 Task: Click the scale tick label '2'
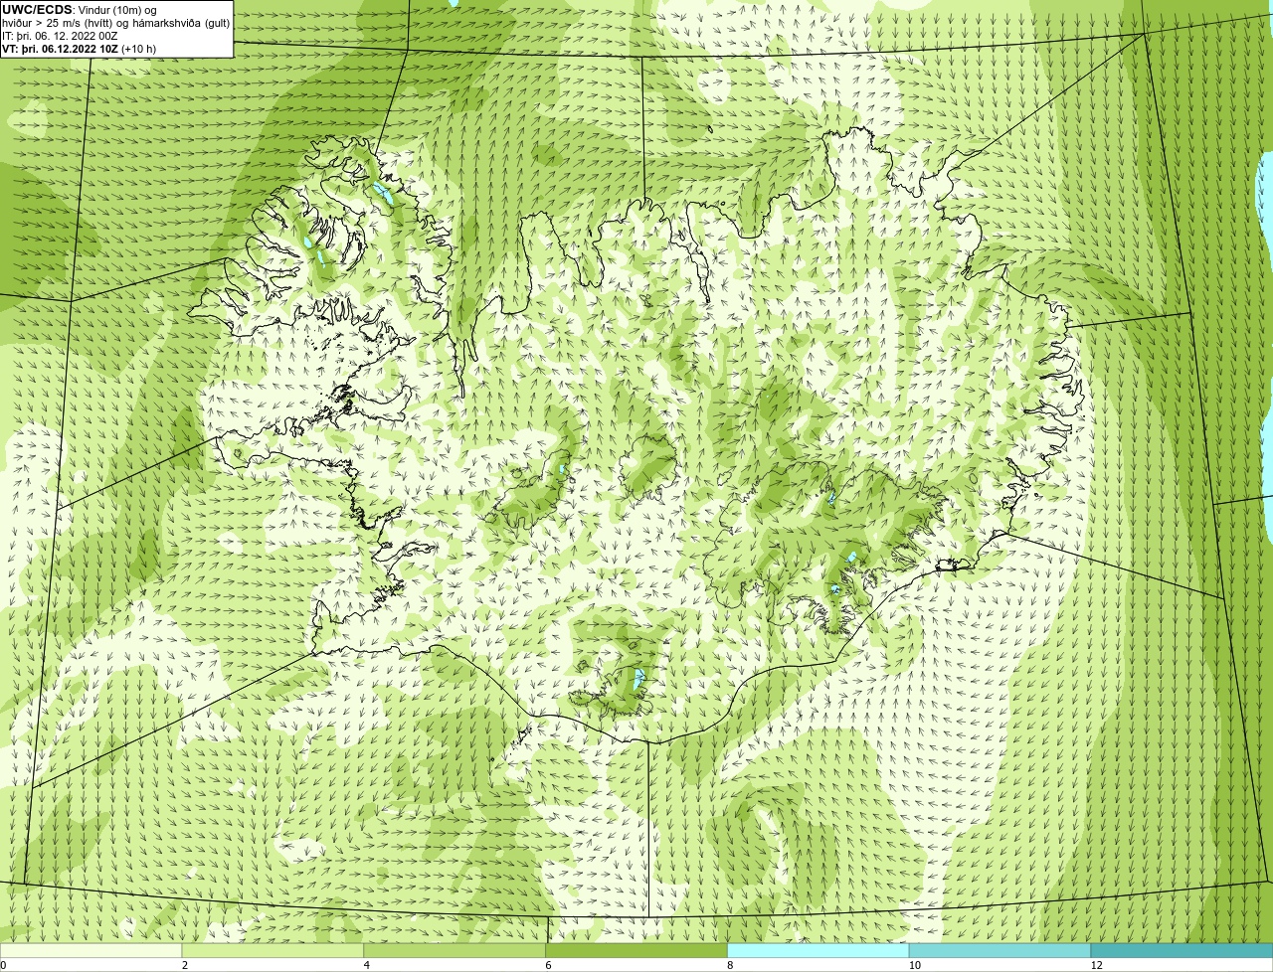(x=184, y=965)
